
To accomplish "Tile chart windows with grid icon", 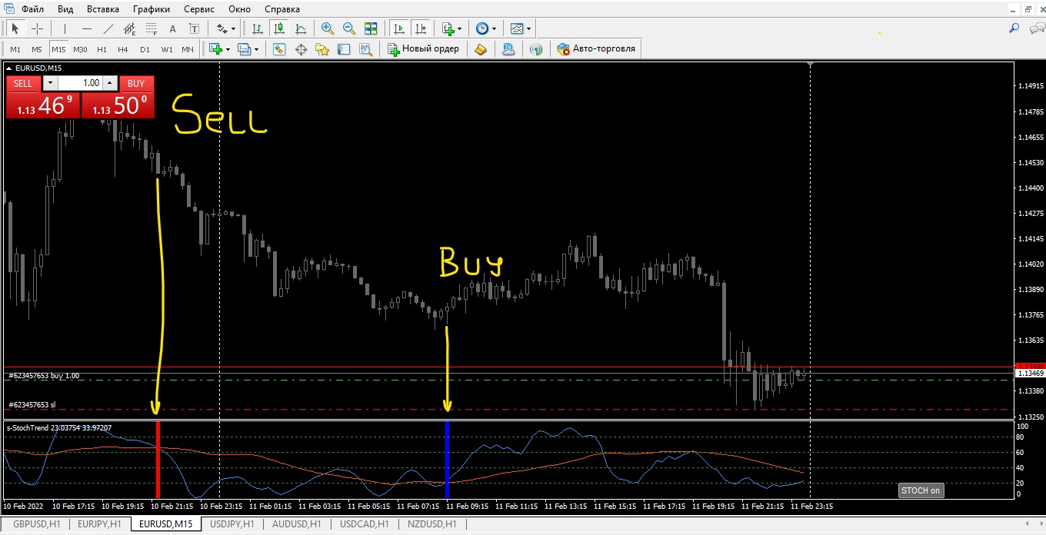I will [371, 28].
